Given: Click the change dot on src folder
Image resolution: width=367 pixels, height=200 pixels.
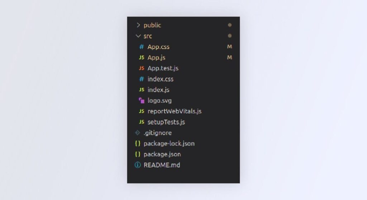Looking at the screenshot, I should 230,36.
